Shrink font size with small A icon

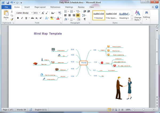point(47,13)
